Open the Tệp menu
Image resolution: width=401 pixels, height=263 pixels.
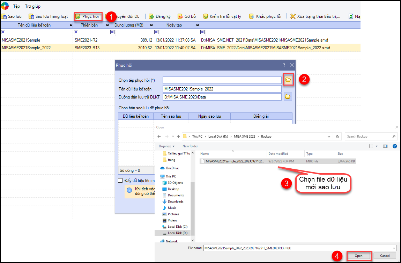tap(17, 6)
